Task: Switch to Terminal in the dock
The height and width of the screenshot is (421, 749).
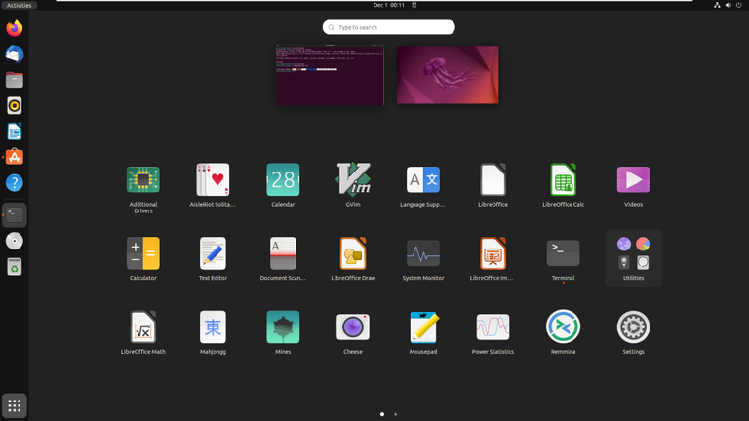Action: coord(15,215)
